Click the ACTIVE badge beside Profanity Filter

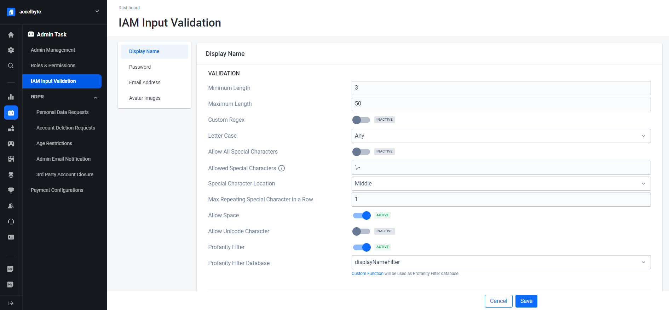pyautogui.click(x=382, y=247)
